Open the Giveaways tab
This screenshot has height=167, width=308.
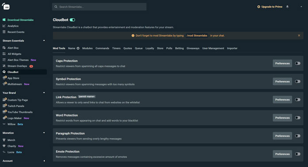[x=193, y=48]
